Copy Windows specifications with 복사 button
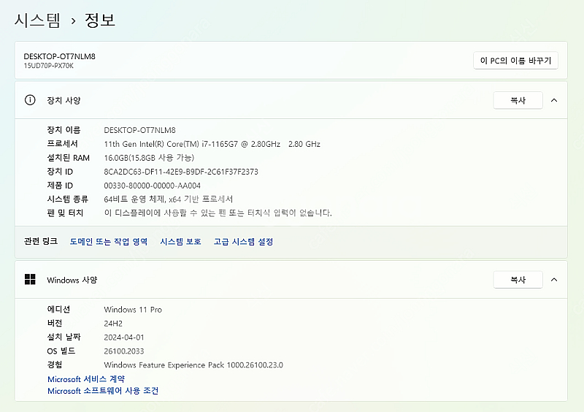Image resolution: width=584 pixels, height=412 pixels. [x=518, y=280]
